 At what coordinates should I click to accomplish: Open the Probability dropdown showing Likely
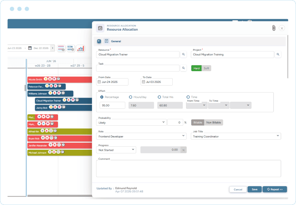[x=131, y=122]
